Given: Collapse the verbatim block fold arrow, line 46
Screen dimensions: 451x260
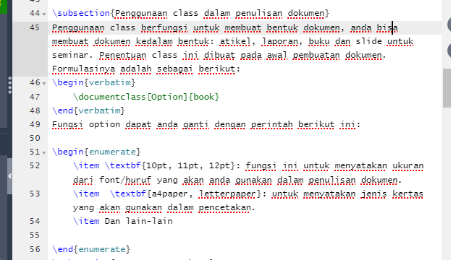Looking at the screenshot, I should pos(44,83).
